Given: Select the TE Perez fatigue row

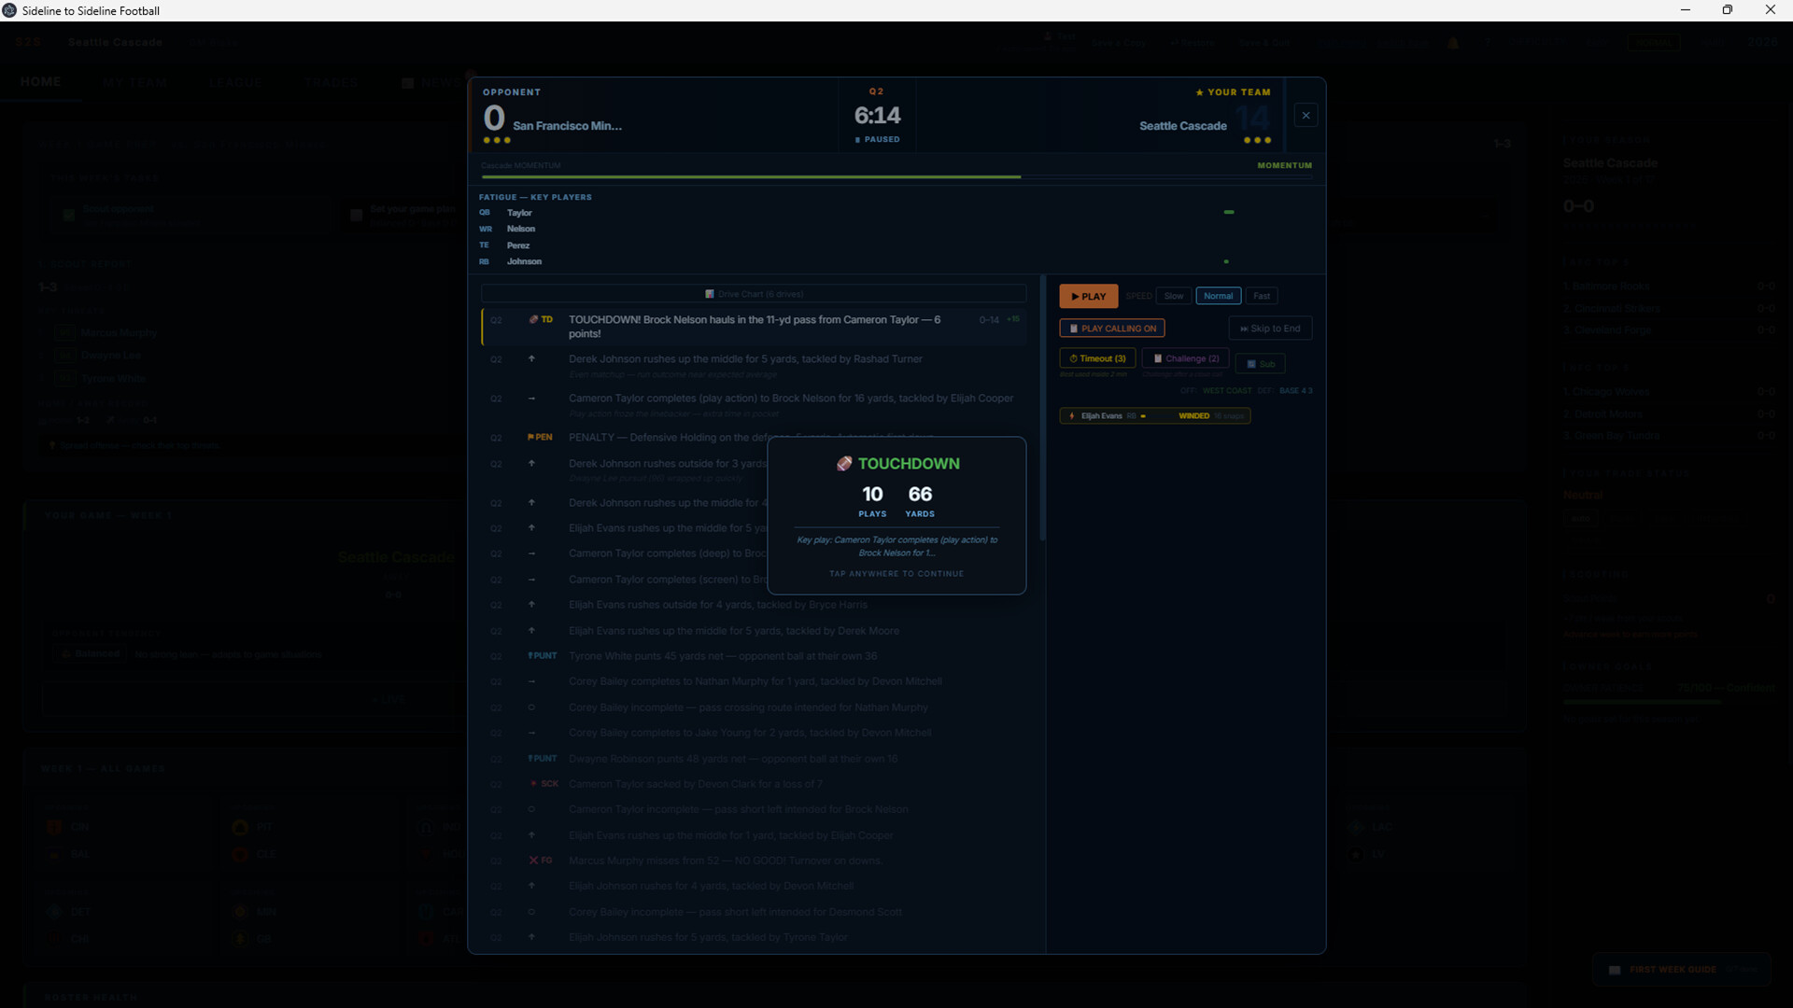Looking at the screenshot, I should (x=896, y=245).
